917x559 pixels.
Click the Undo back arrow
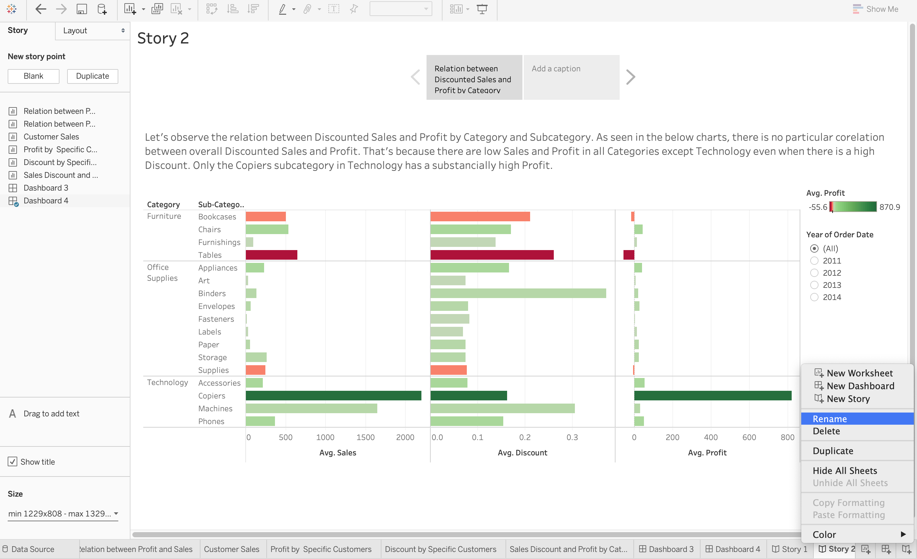(x=41, y=9)
